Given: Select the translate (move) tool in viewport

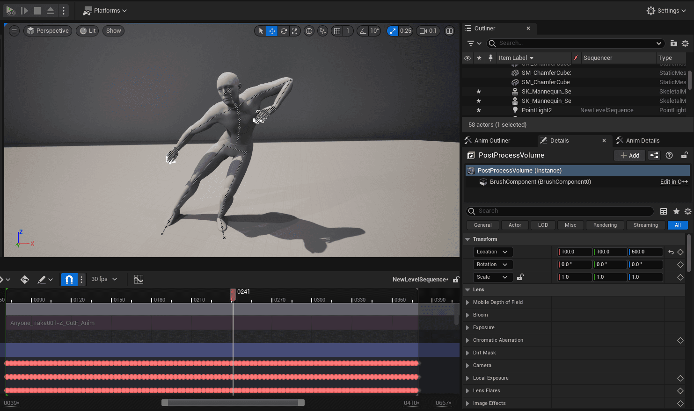Looking at the screenshot, I should coord(272,31).
